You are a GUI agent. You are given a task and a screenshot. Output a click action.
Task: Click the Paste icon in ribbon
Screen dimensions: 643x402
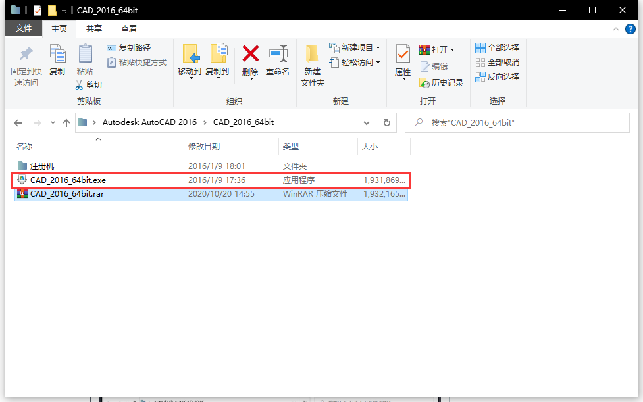point(85,55)
